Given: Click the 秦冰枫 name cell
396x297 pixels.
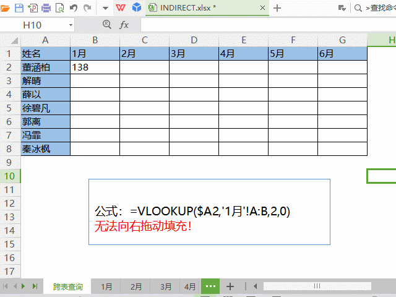Looking at the screenshot, I should [45, 149].
